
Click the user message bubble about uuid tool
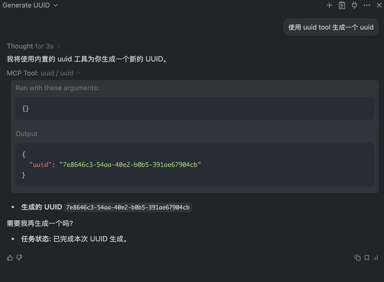(x=331, y=27)
